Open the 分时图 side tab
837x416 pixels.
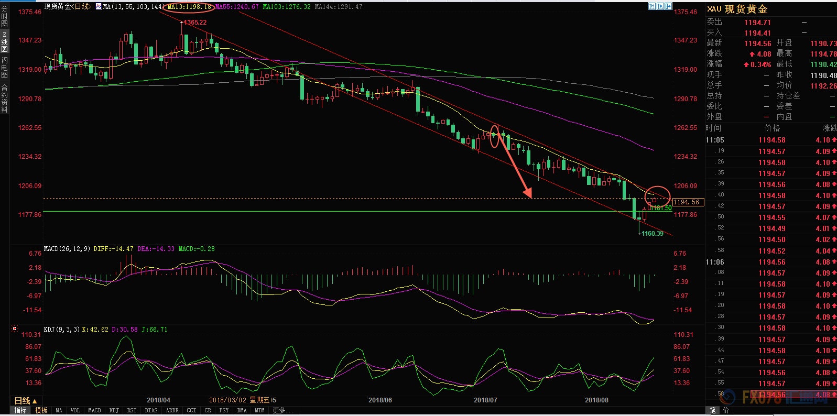point(4,16)
